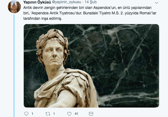The width and height of the screenshot is (168, 117).
Task: Open the 14 Şub timestamp link
Action: [91, 2]
